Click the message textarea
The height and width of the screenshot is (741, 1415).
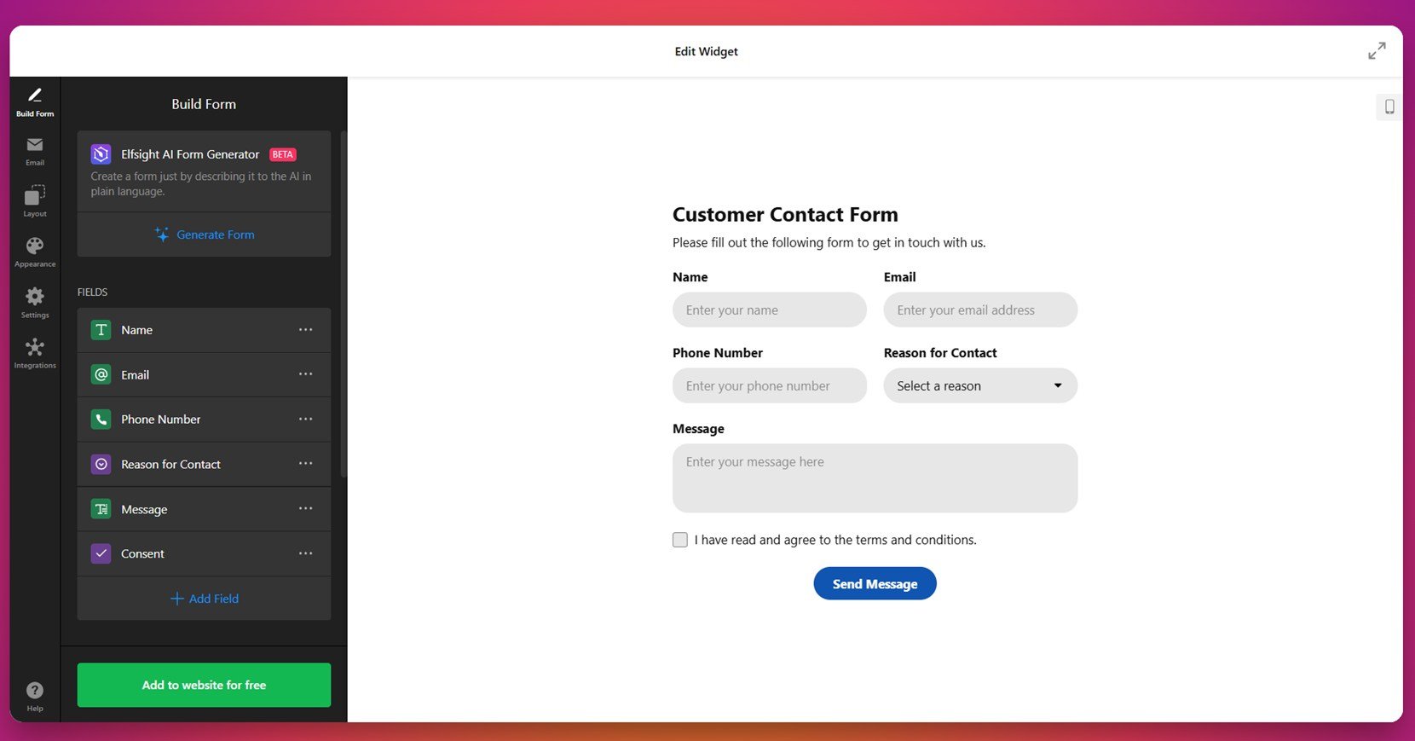(875, 478)
